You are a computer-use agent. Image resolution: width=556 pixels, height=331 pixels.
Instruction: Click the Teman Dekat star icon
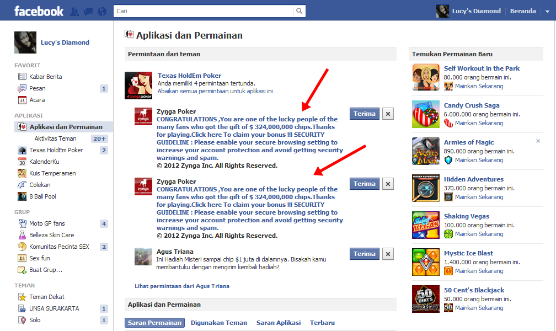(x=22, y=297)
